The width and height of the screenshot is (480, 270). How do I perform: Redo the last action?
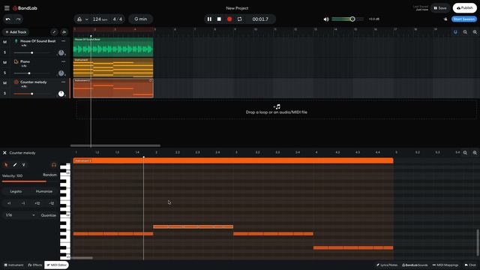18,19
